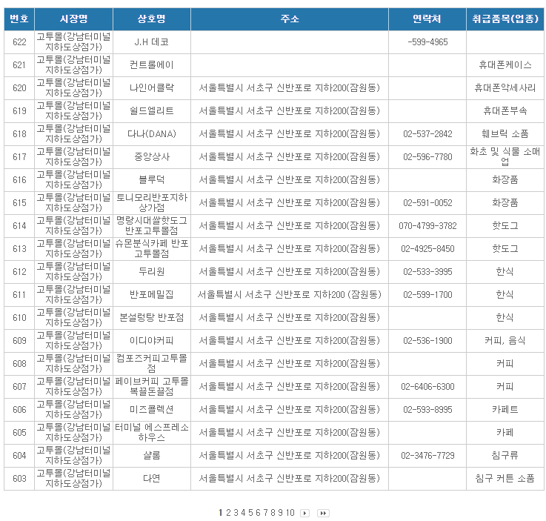Select store name 명랑시대쌀핫도그 반포고투몰점

[x=151, y=226]
